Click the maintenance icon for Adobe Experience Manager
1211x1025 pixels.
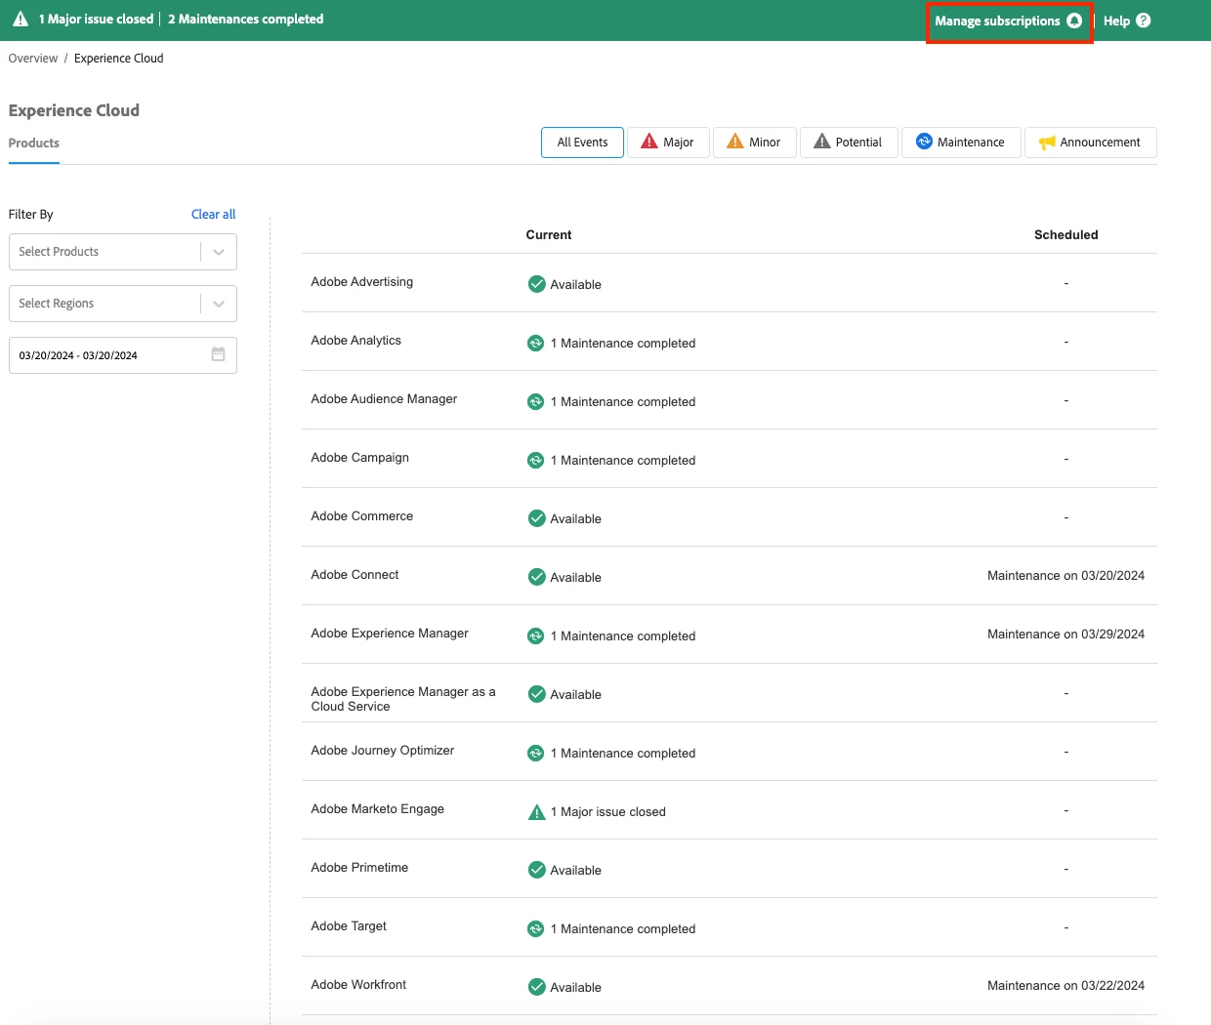click(535, 635)
